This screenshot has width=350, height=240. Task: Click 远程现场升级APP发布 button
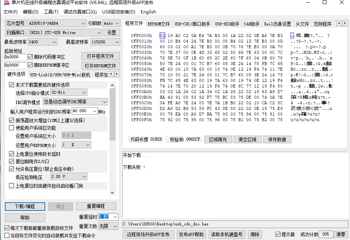[148, 234]
